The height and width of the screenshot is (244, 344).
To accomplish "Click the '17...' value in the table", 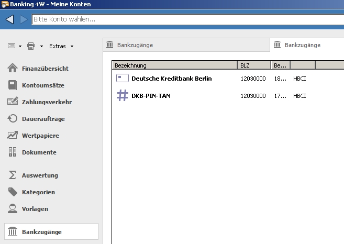I will (x=280, y=96).
